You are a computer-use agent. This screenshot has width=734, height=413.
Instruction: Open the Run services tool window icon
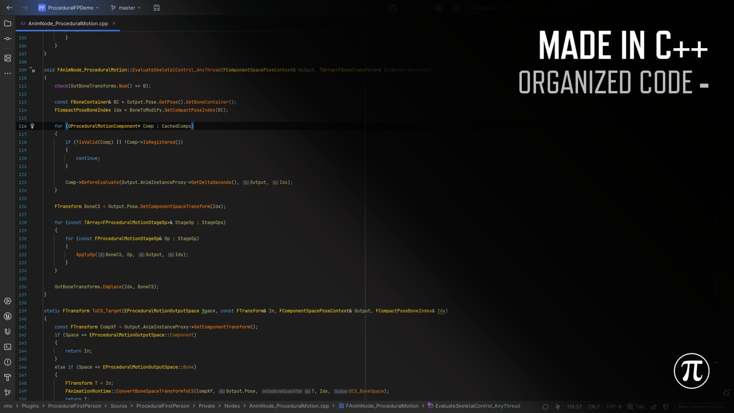coord(7,301)
